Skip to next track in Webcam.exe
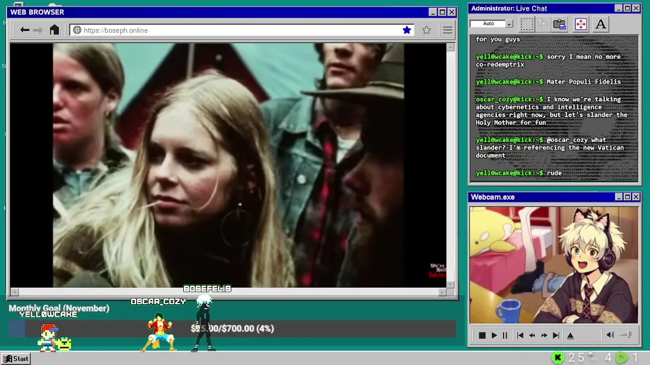650x365 pixels. 556,336
